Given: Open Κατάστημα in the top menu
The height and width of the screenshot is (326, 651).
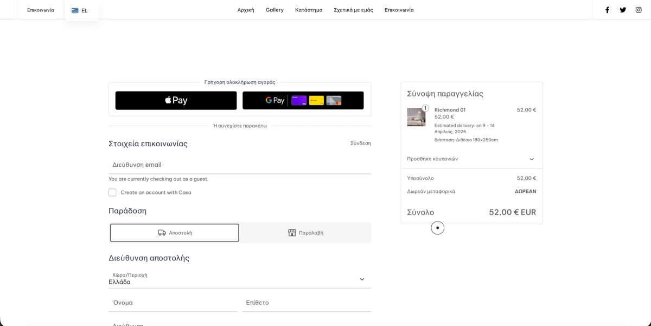Looking at the screenshot, I should click(309, 10).
